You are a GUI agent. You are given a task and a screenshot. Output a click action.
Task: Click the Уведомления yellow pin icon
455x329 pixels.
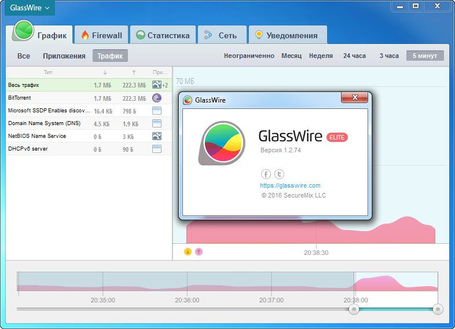pyautogui.click(x=259, y=35)
